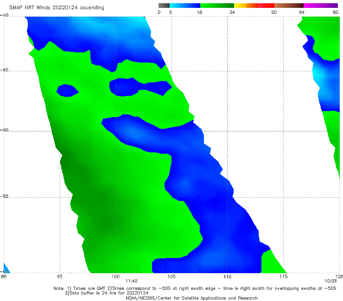Viewport: 343px width, 301px height.
Task: Click the longitude label '90'
Action: (4, 277)
